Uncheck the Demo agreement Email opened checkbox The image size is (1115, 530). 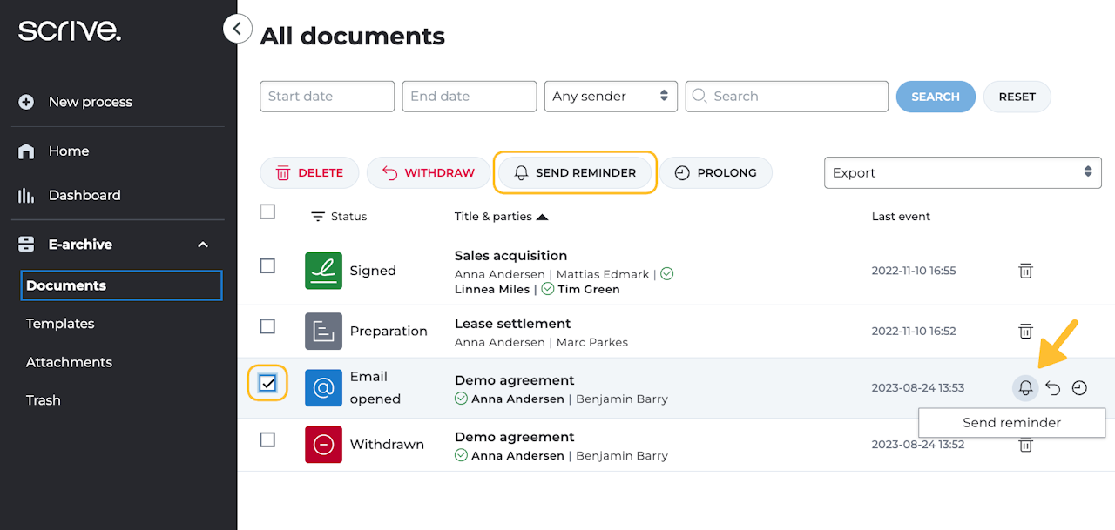[x=268, y=383]
